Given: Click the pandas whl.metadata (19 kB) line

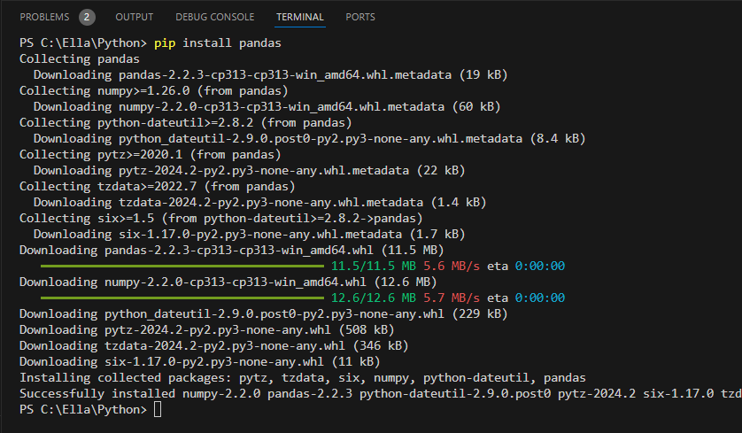Looking at the screenshot, I should point(270,74).
